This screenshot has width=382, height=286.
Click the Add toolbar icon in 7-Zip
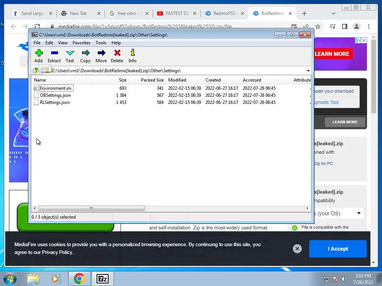pos(38,56)
